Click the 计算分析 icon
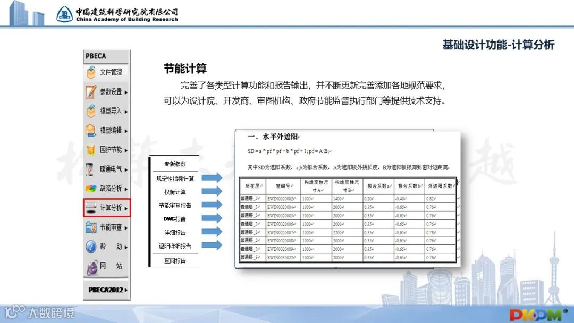 [x=91, y=208]
